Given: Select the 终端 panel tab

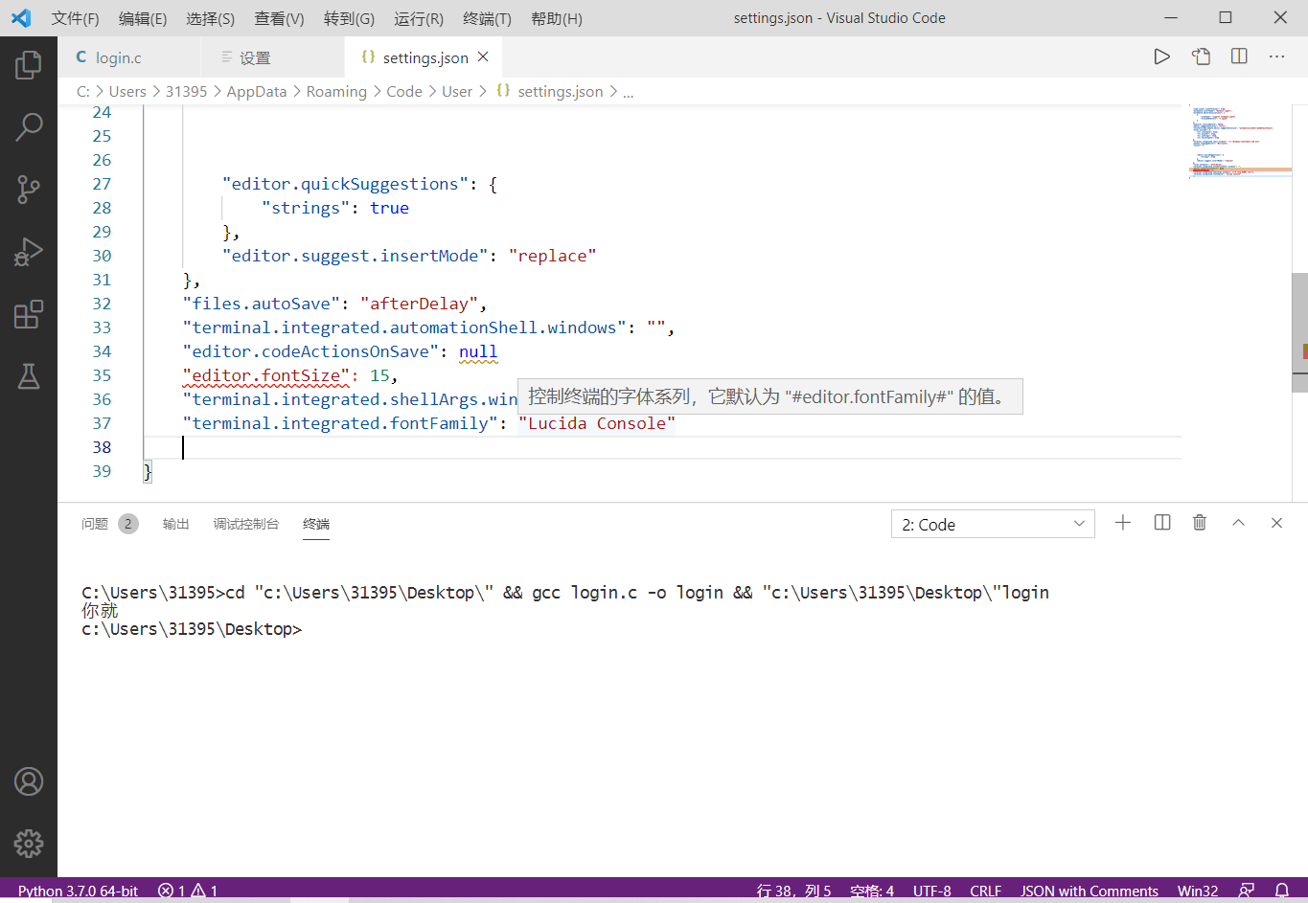Looking at the screenshot, I should pos(316,524).
